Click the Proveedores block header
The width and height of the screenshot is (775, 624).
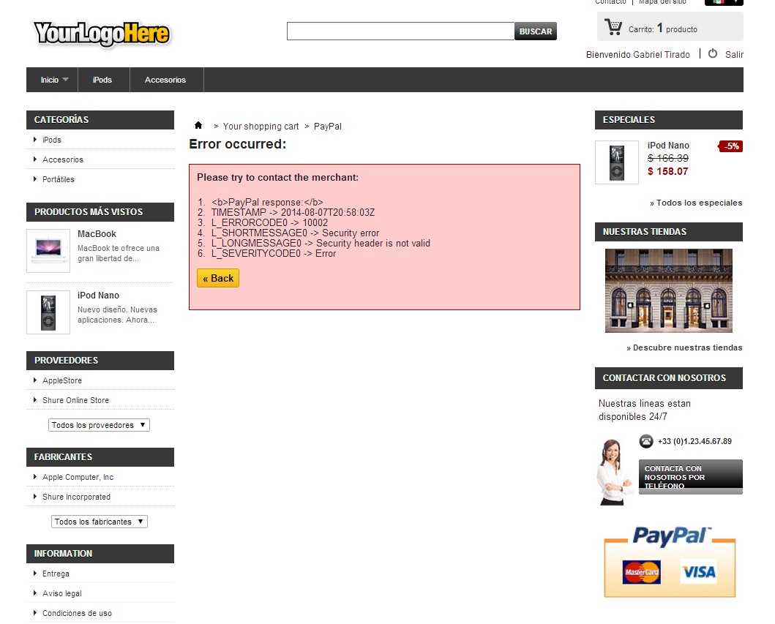[x=100, y=360]
